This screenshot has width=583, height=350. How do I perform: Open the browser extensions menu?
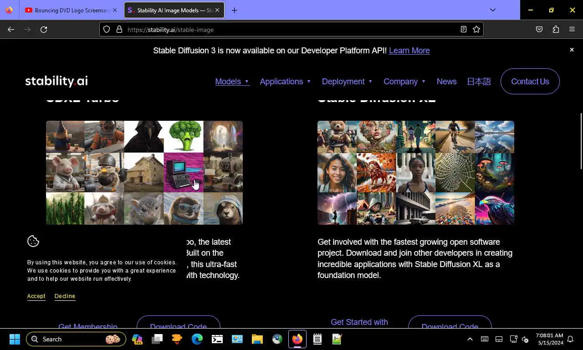coord(556,29)
